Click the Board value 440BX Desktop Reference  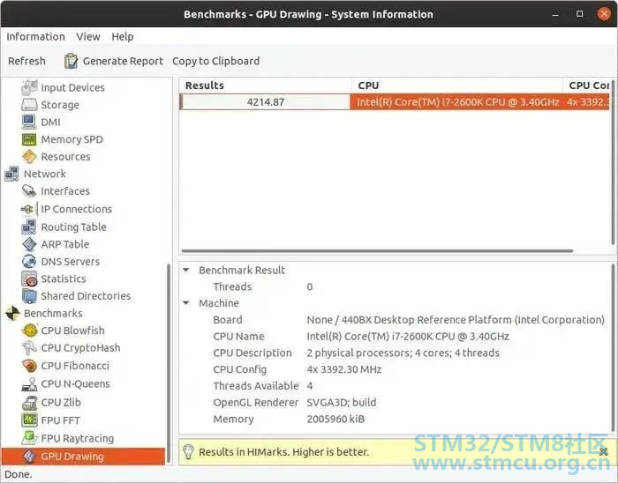[456, 320]
